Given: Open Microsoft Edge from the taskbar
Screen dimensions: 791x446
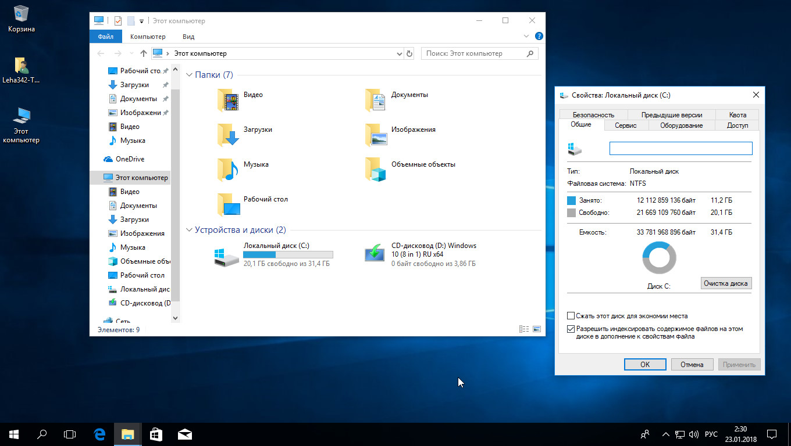Looking at the screenshot, I should coord(99,434).
